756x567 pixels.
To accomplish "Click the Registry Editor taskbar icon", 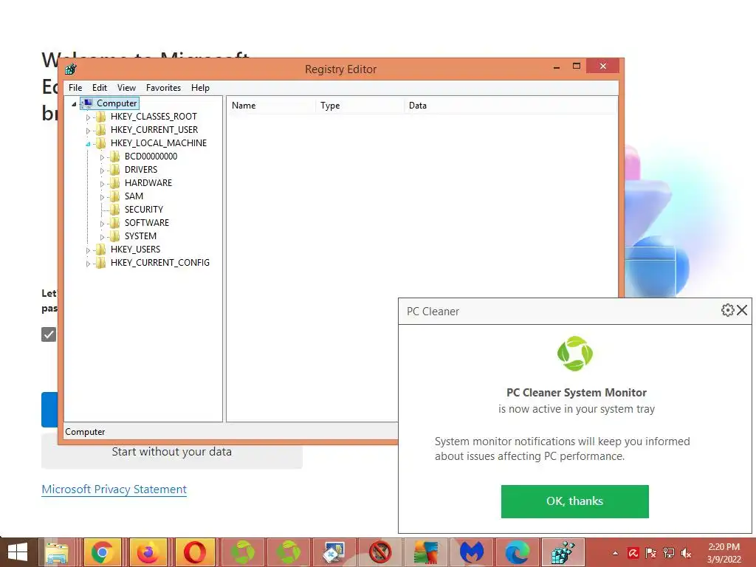I will pos(563,552).
